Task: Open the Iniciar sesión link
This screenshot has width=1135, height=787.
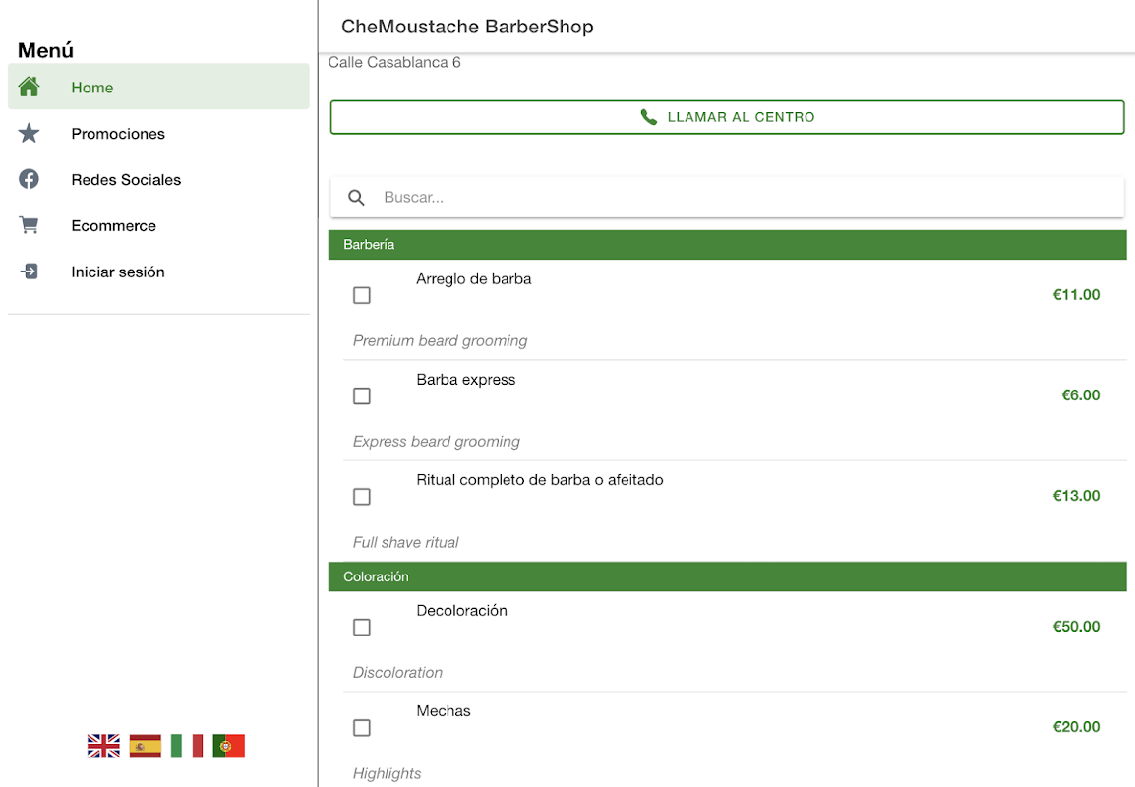Action: (x=118, y=272)
